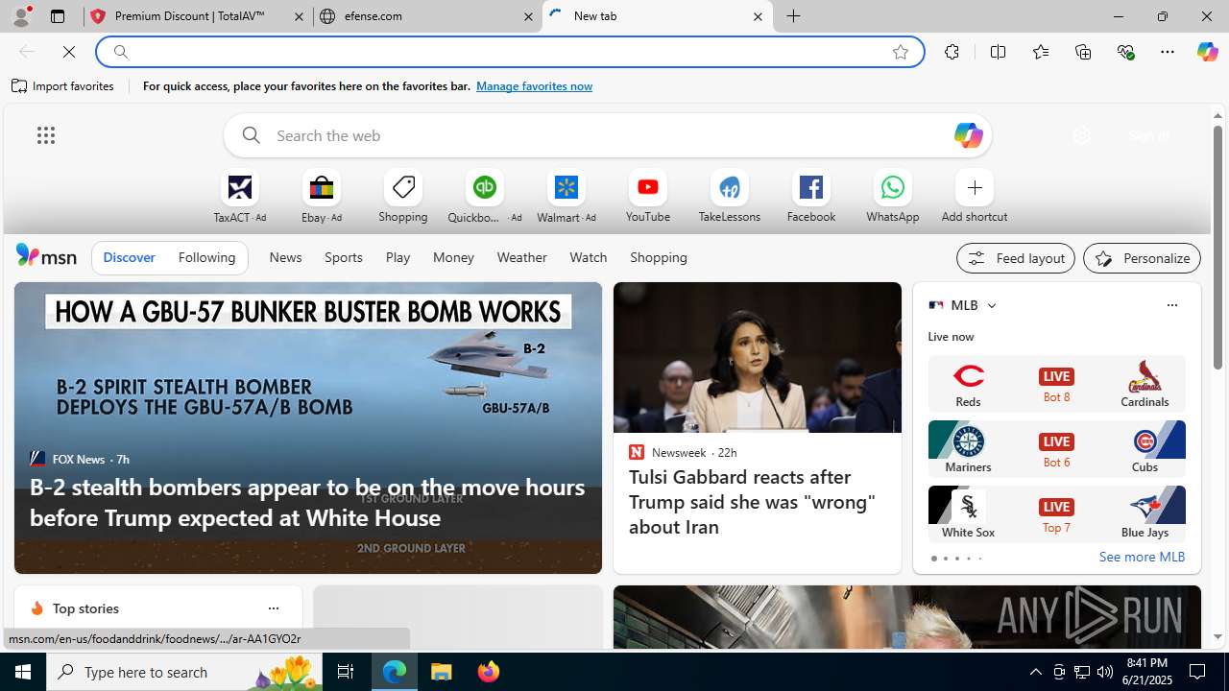The width and height of the screenshot is (1229, 691).
Task: Open the Copilot sidebar icon
Action: pos(1207,52)
